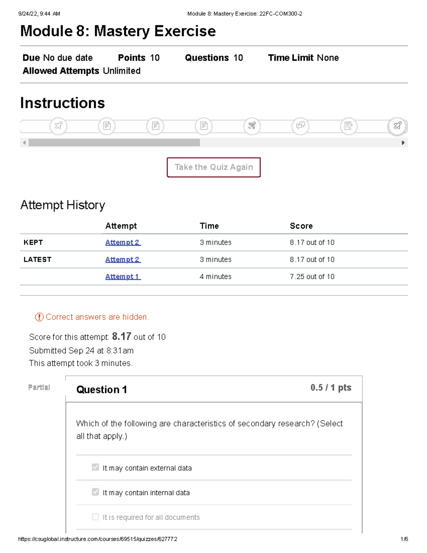Open the assignment checklist module icon
The width and height of the screenshot is (427, 553).
(349, 126)
